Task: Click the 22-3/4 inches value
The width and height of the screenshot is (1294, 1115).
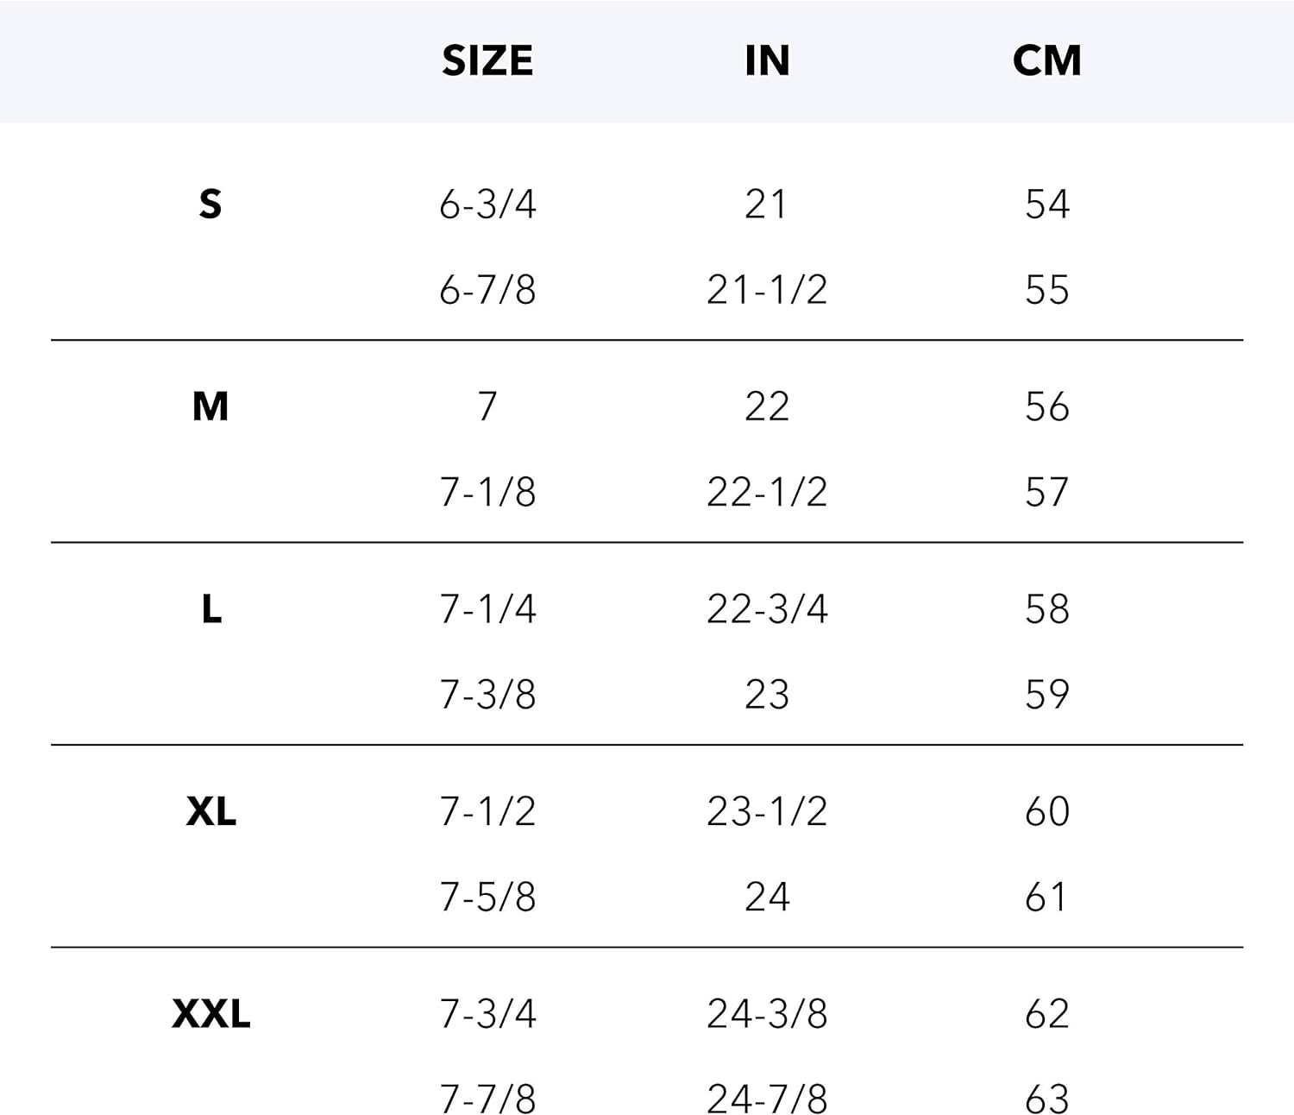Action: (767, 609)
